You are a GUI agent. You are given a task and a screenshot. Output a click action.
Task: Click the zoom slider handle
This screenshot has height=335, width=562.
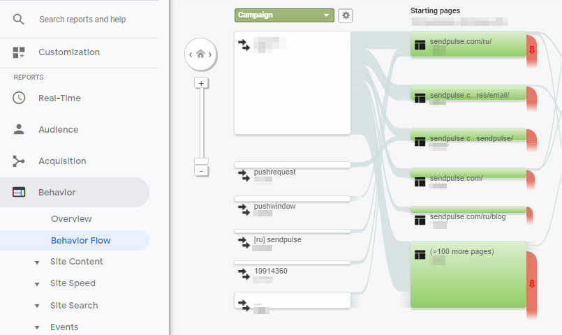coord(201,161)
